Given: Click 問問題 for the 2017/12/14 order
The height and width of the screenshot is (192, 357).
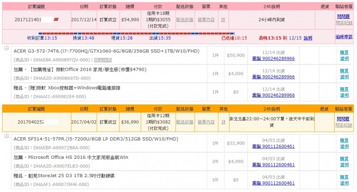Looking at the screenshot, I should [343, 16].
